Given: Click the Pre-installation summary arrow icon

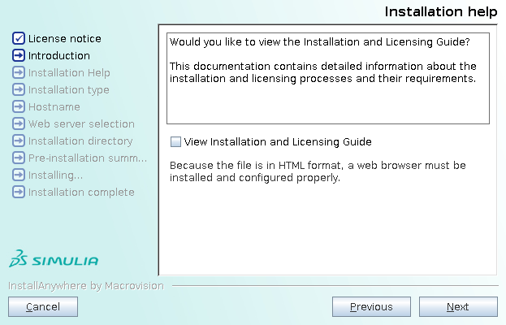Looking at the screenshot, I should point(19,158).
